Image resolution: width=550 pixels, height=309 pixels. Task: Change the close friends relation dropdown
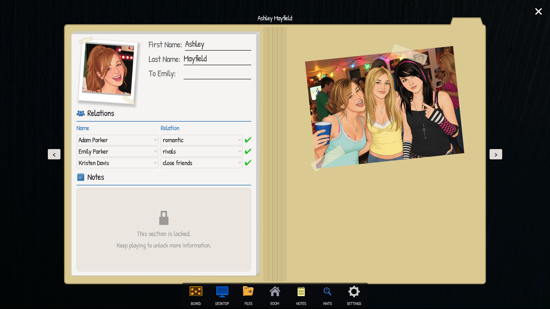(201, 163)
